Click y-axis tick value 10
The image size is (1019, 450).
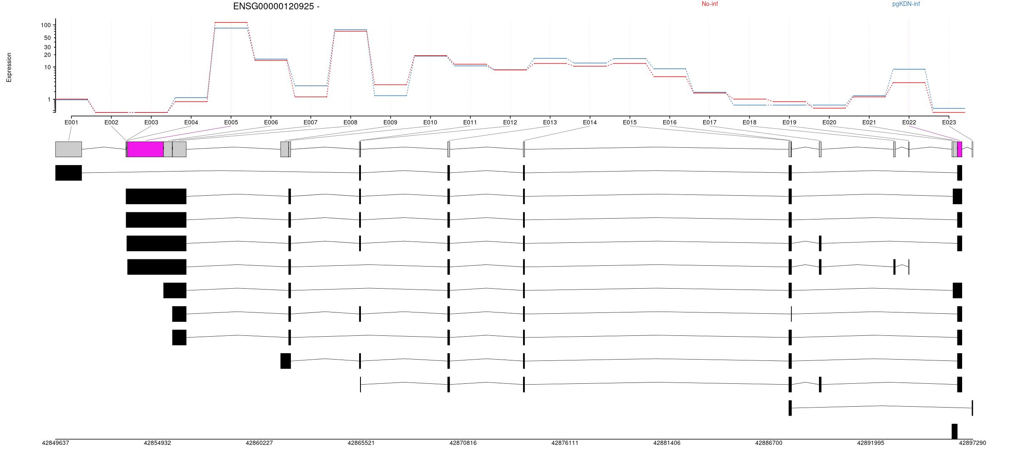[48, 67]
